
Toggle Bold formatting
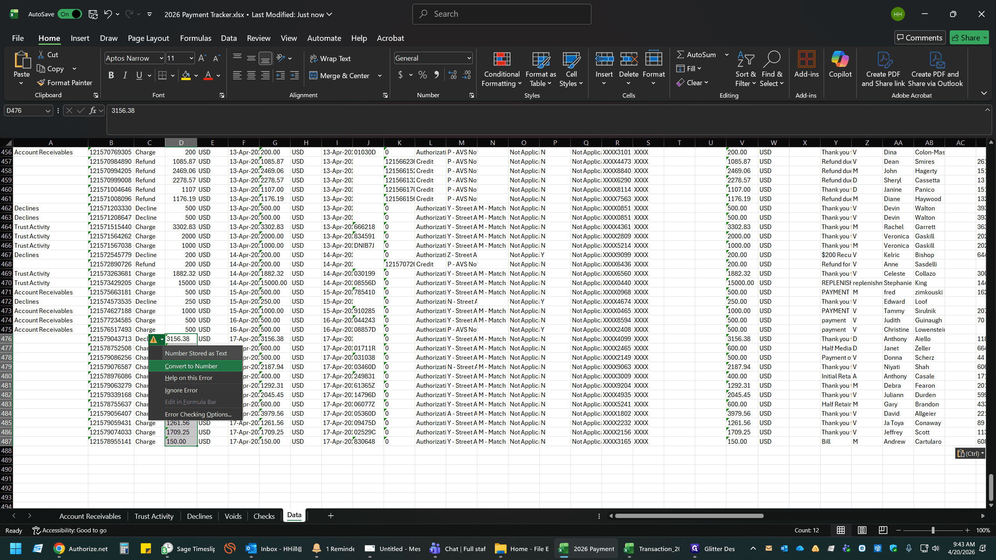coord(111,75)
